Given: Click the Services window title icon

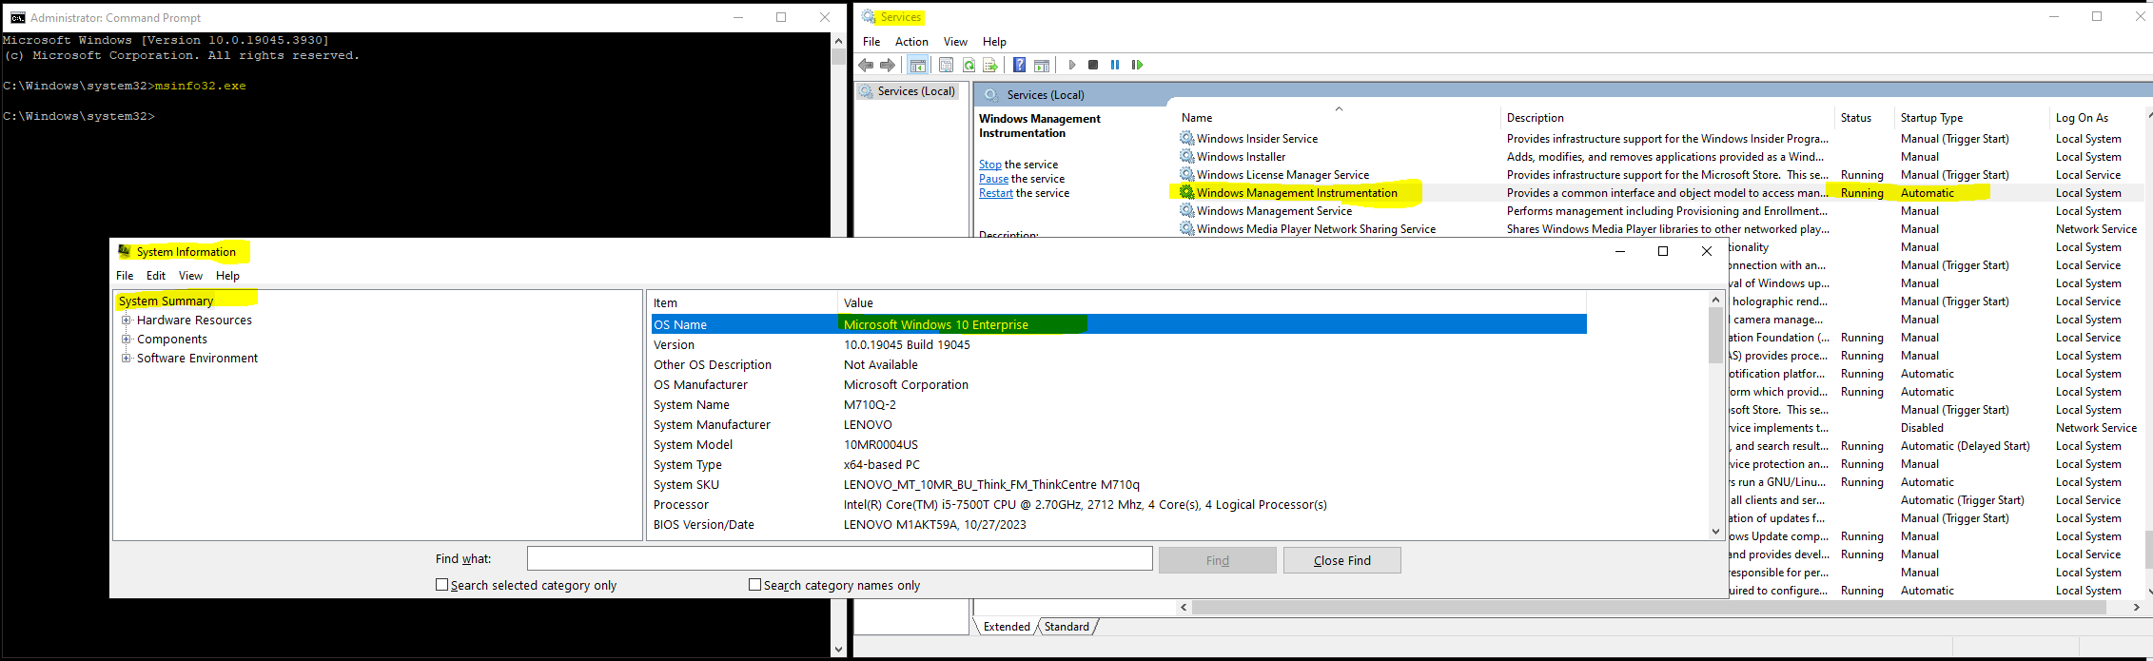Looking at the screenshot, I should point(868,17).
